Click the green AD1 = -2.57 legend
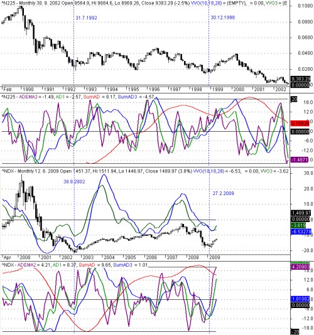This screenshot has height=335, width=314. pos(68,97)
